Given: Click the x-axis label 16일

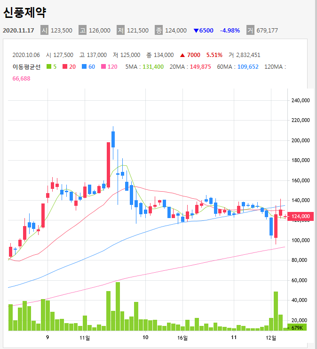Looking at the screenshot, I should coord(182,338).
